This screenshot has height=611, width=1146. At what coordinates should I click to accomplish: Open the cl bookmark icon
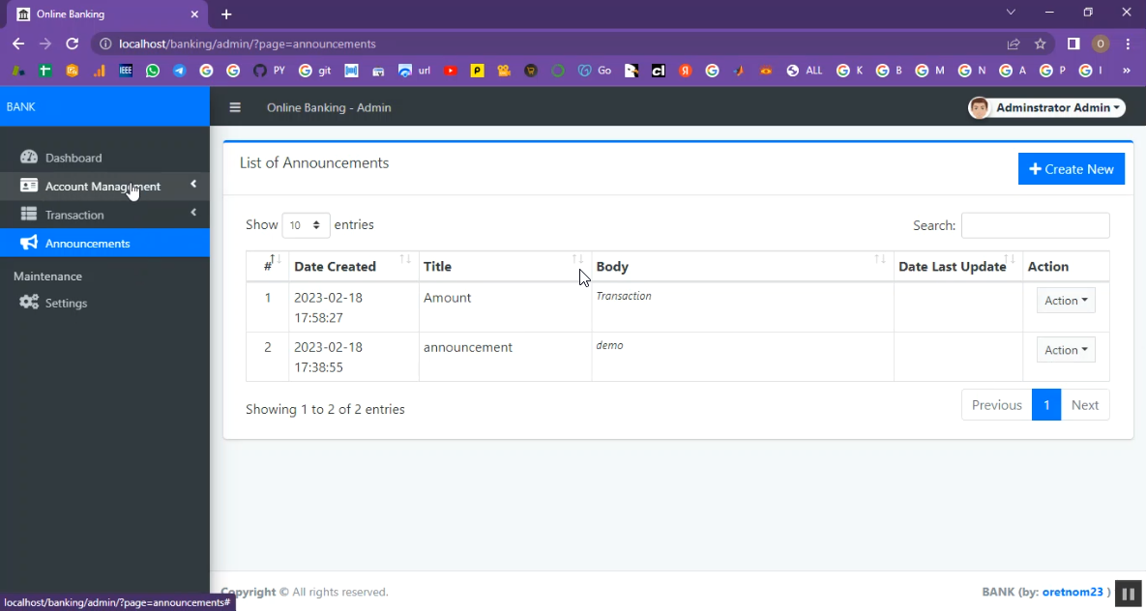(659, 71)
